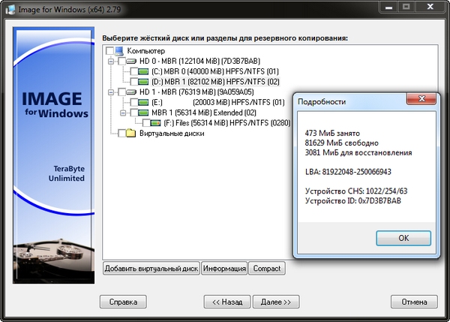Collapse the HD 1 tree node
The image size is (450, 322).
[110, 92]
